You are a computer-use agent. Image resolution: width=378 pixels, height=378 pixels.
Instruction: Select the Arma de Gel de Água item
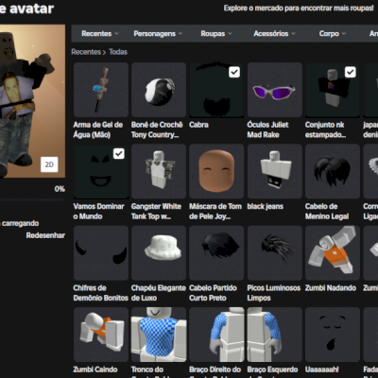(x=101, y=90)
